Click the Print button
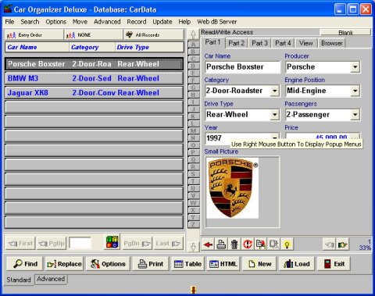Viewport: 375px width, 296px height. 151,264
